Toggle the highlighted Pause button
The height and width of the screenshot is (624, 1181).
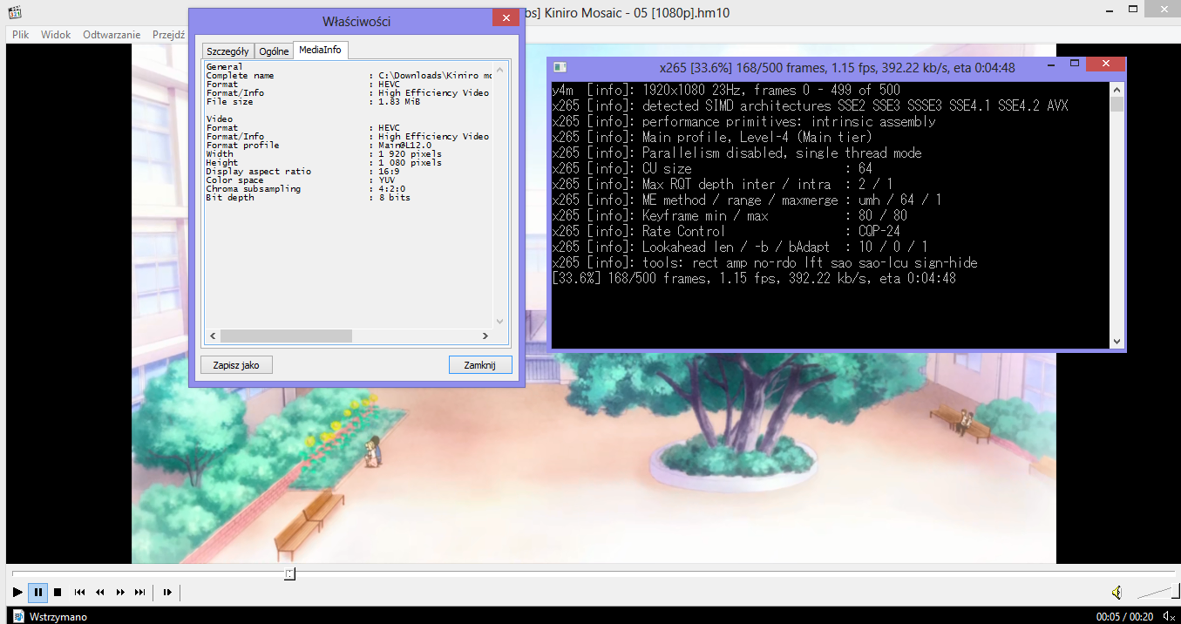point(37,593)
